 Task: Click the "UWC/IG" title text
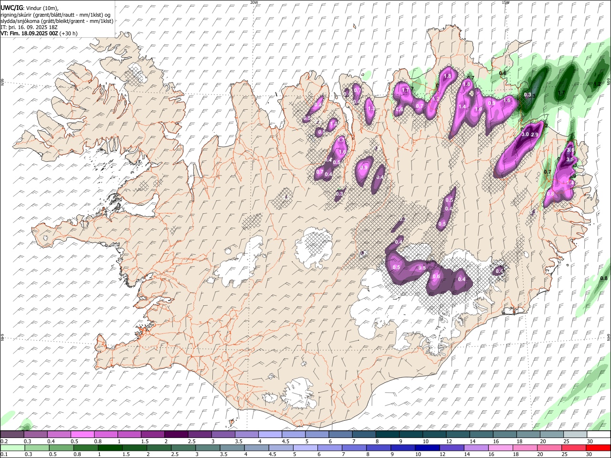click(11, 7)
